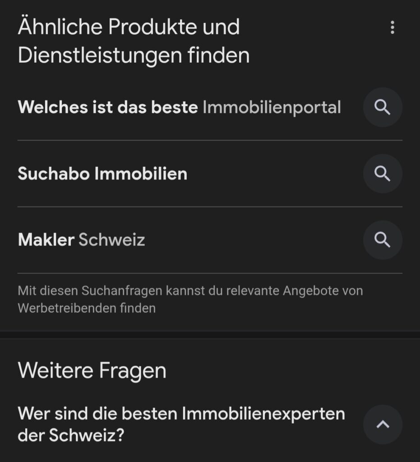This screenshot has width=420, height=462.
Task: Click the word 'Immobilienportal' in first suggestion
Action: coord(272,107)
